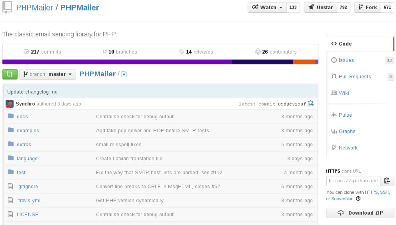Open the Pulse tab

pos(345,115)
